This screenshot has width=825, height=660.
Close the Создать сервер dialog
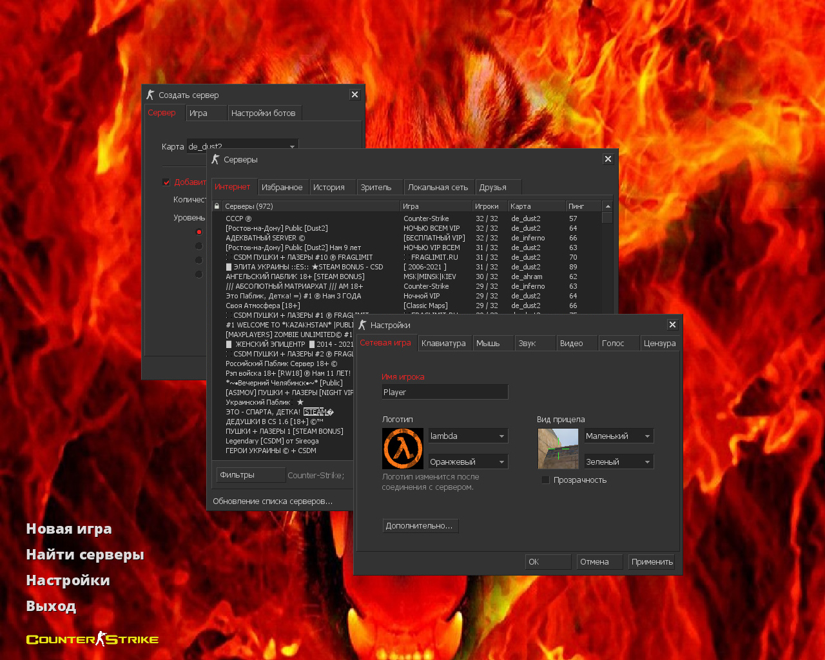[x=354, y=95]
